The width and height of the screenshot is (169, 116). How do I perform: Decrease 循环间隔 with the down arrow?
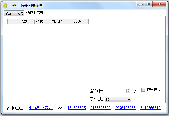128,92
